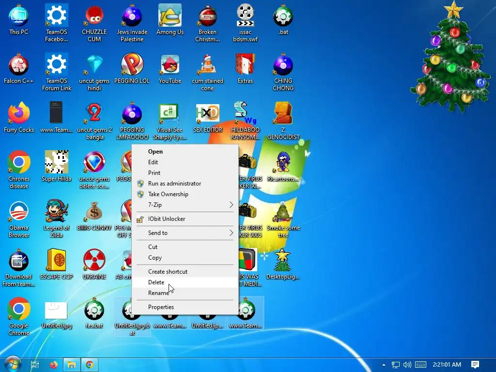Select the uncut gems hindi icon
The image size is (496, 372).
[94, 72]
